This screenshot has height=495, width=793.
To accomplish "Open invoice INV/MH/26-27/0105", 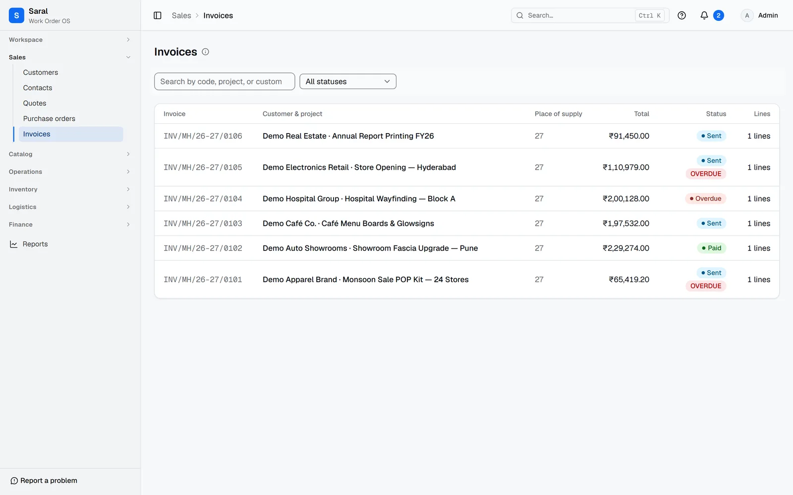I will click(x=203, y=167).
